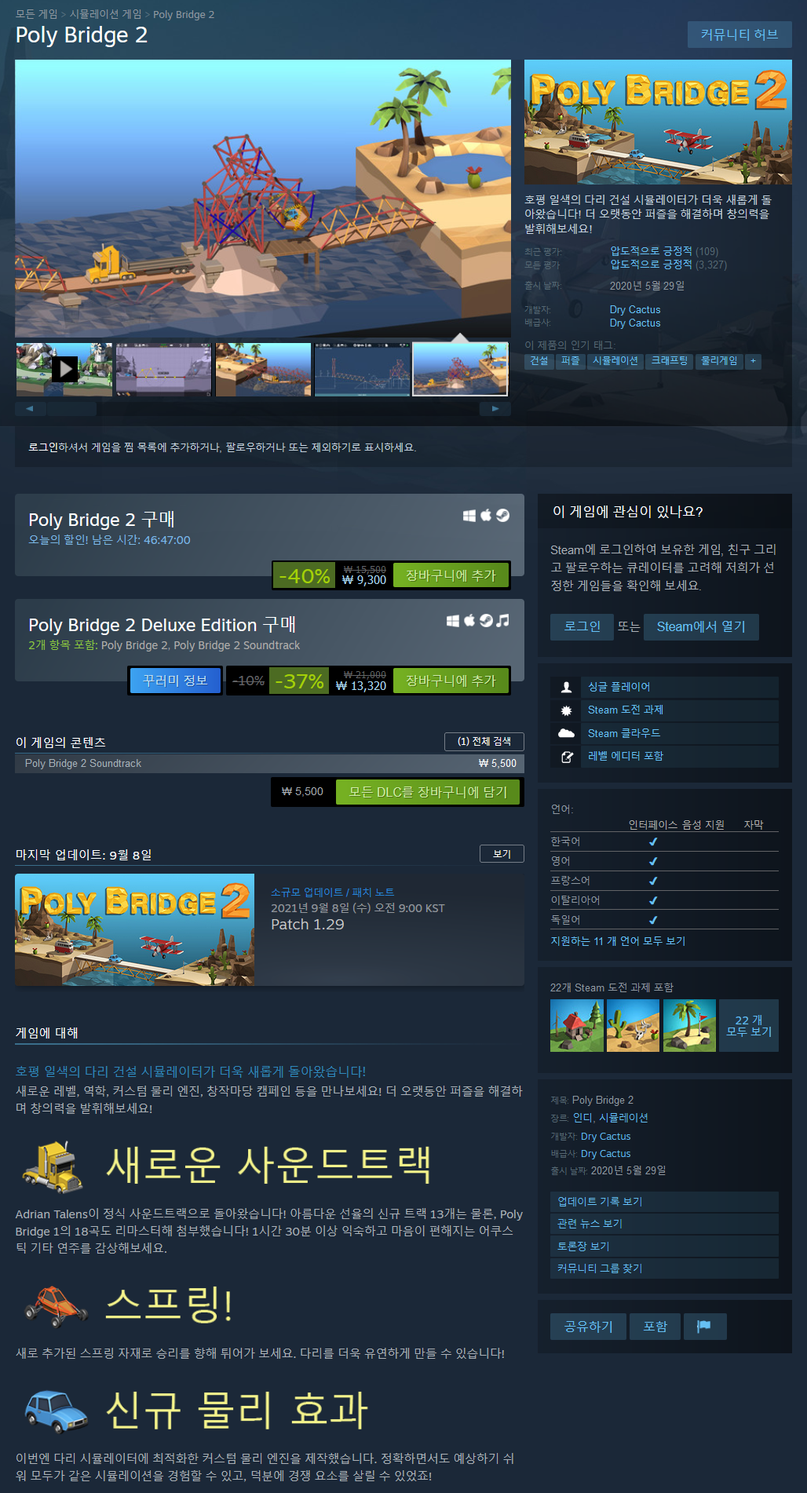
Task: Click Steam cloud icon
Action: (x=566, y=733)
